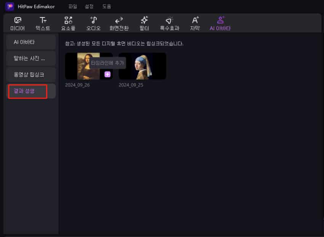
Task: Select the 텍스트 (Text) tool
Action: coord(43,24)
